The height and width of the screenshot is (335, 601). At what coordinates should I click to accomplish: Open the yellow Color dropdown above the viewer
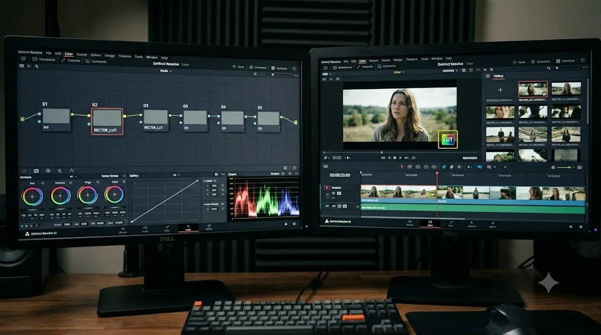click(399, 72)
